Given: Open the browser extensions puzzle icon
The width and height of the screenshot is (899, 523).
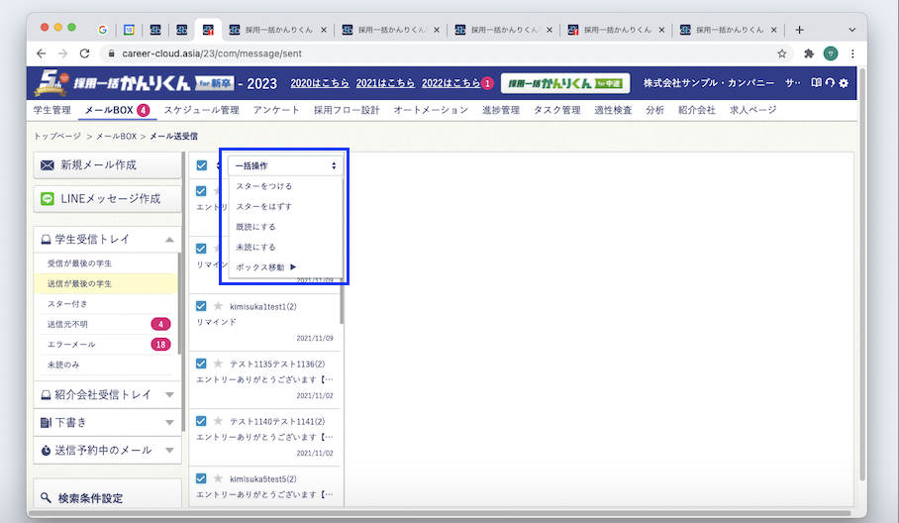Looking at the screenshot, I should click(809, 53).
